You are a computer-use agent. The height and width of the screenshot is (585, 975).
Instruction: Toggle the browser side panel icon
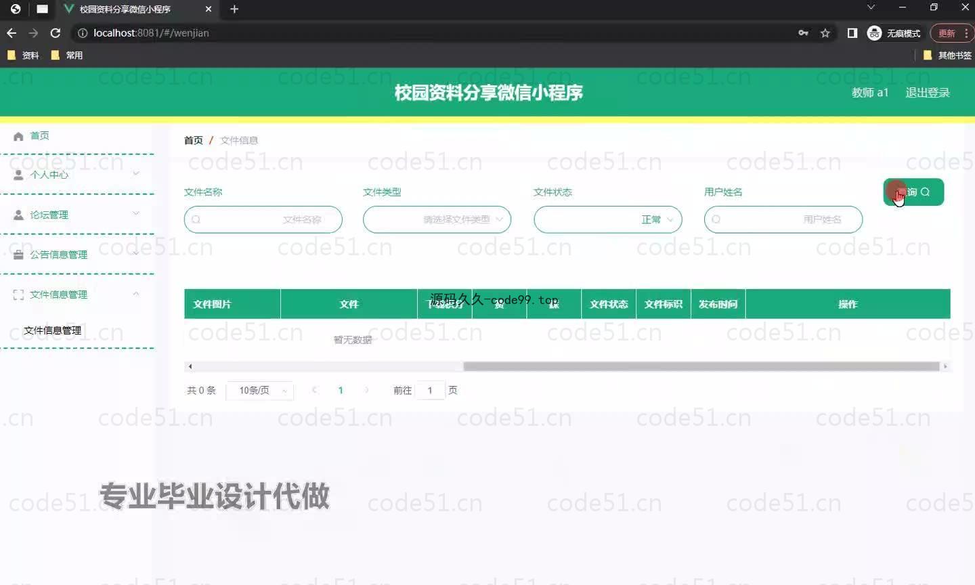pyautogui.click(x=852, y=32)
